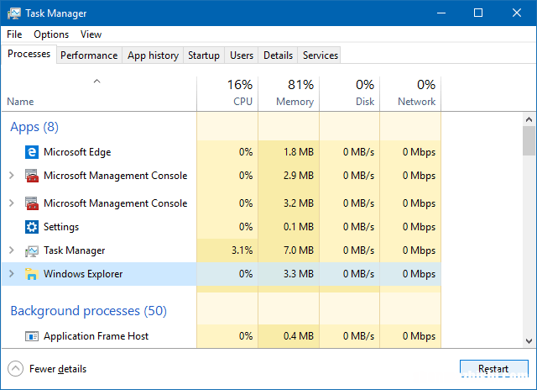This screenshot has width=537, height=390.
Task: Click Task Manager's 0 MB/s disk value
Action: tap(358, 250)
